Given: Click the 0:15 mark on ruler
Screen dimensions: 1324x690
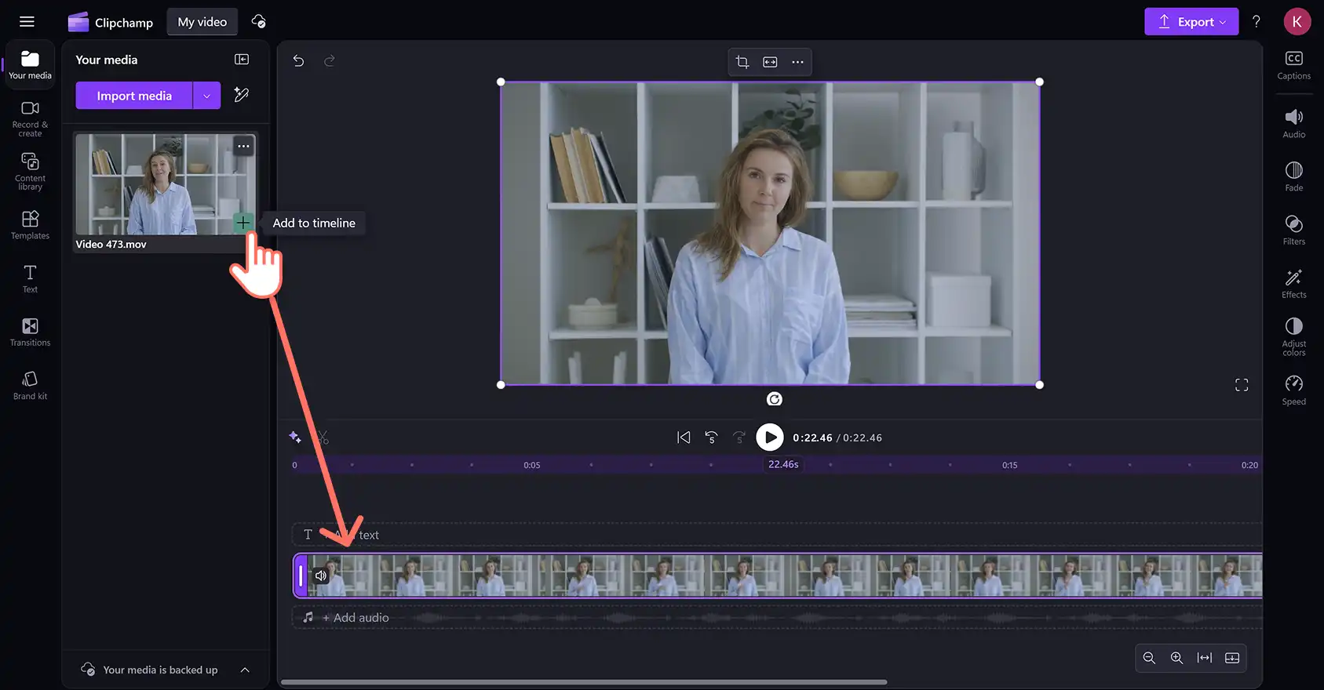Looking at the screenshot, I should tap(1010, 465).
